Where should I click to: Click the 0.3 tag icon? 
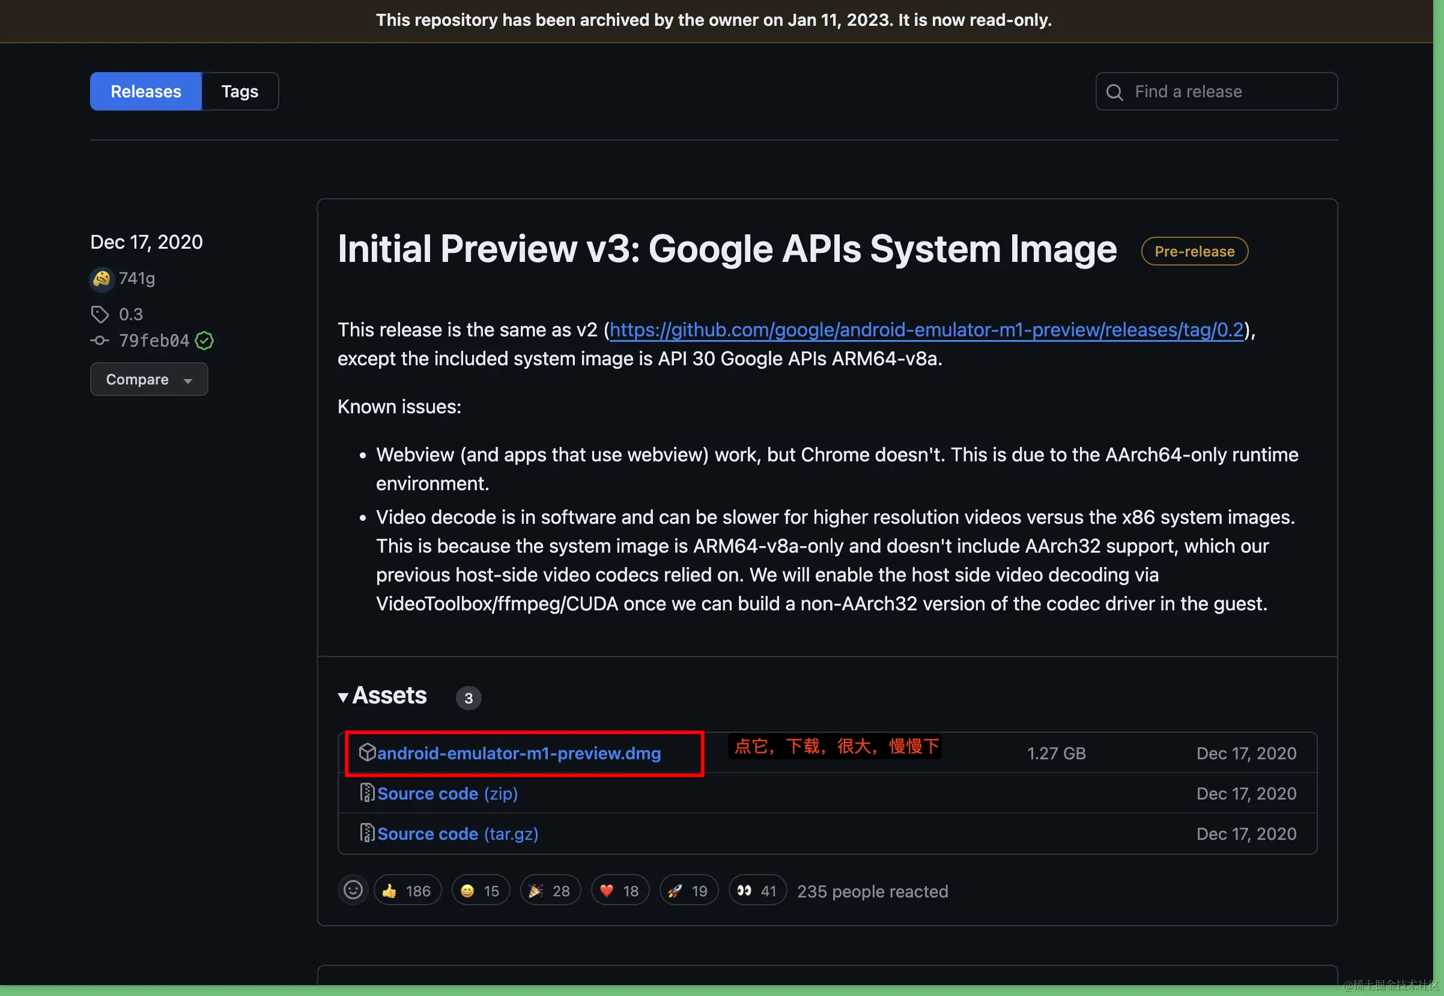coord(100,314)
